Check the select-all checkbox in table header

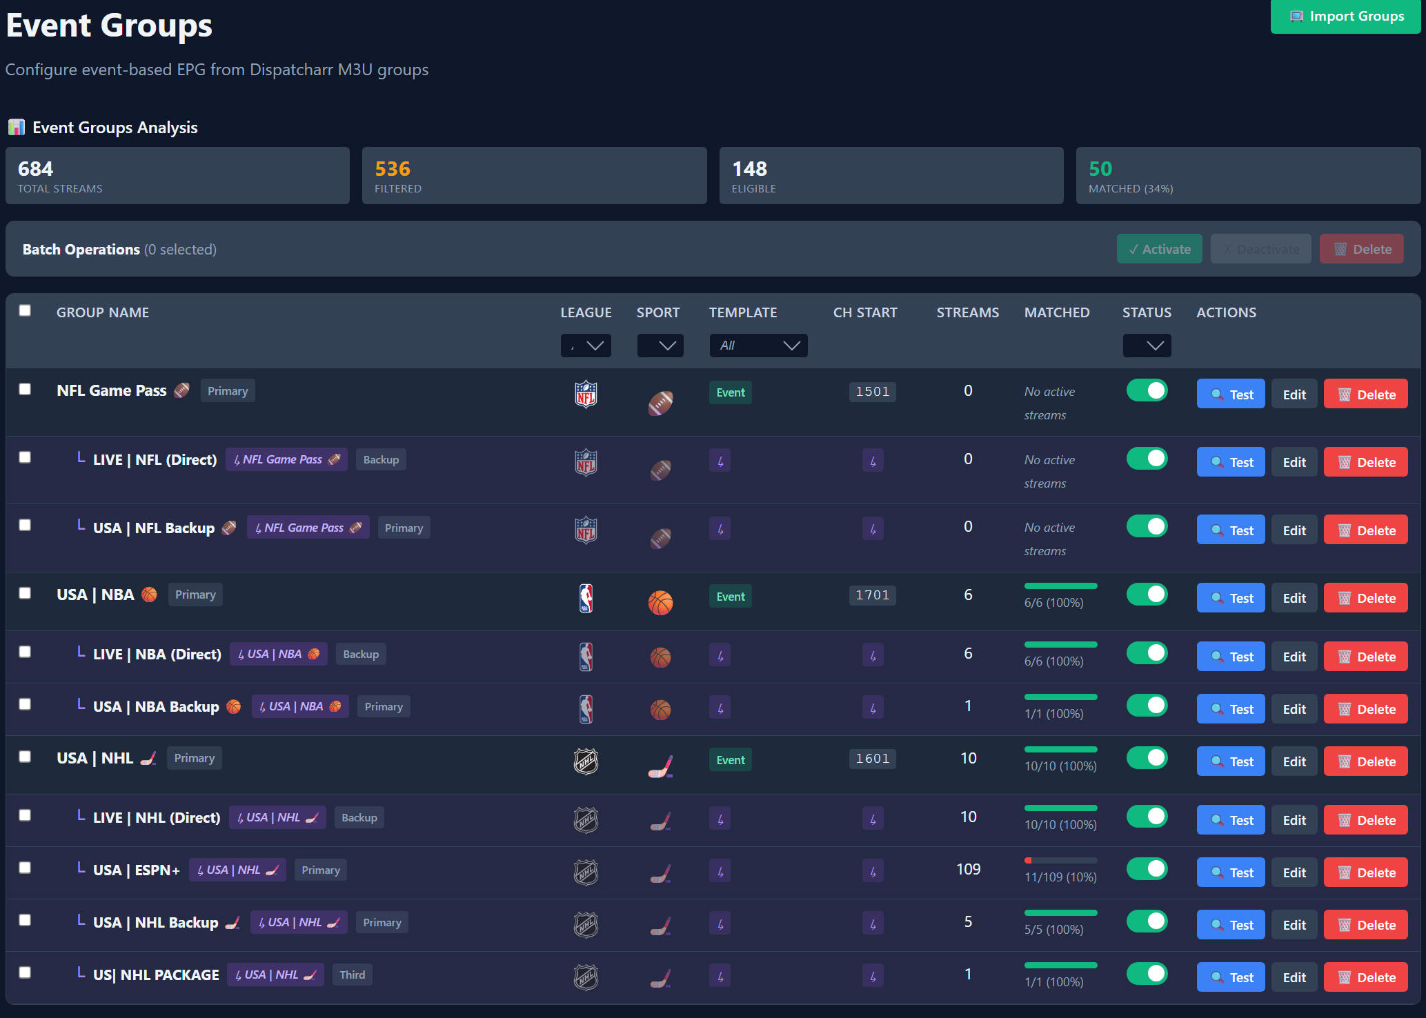(25, 310)
